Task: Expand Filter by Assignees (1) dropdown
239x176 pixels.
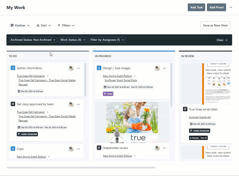Action: [x=107, y=40]
